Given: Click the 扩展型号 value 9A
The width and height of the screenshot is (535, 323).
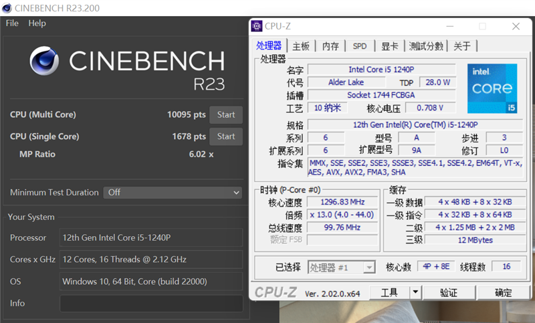Looking at the screenshot, I should [x=417, y=150].
